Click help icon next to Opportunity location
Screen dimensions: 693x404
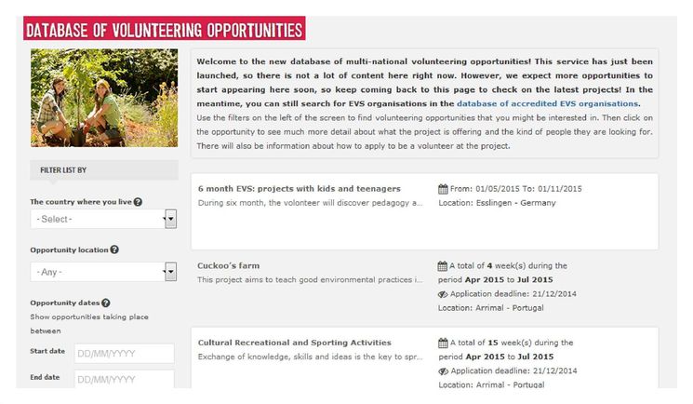coord(114,249)
